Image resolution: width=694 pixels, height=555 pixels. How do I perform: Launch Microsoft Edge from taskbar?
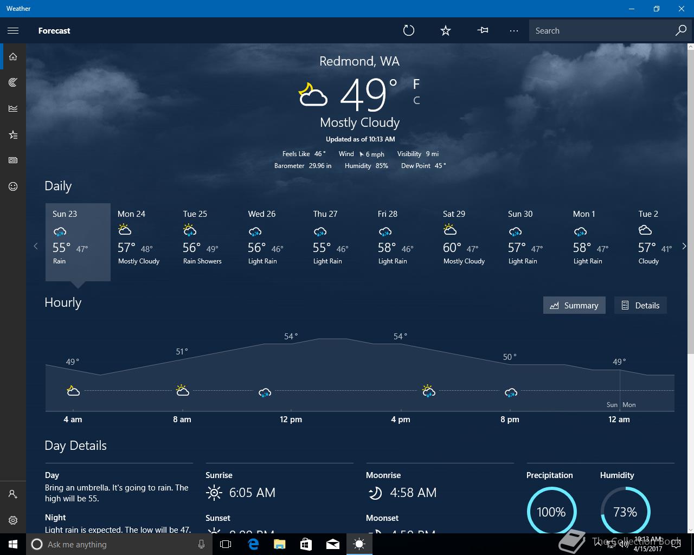[253, 544]
